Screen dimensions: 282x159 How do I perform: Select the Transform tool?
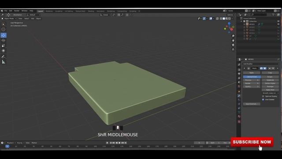[4, 51]
